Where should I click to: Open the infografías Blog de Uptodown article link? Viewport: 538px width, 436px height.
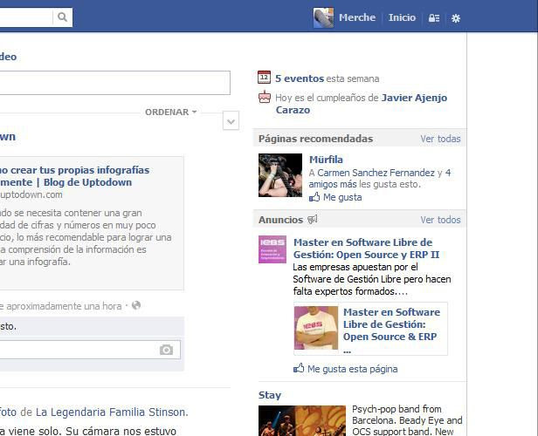click(x=75, y=176)
